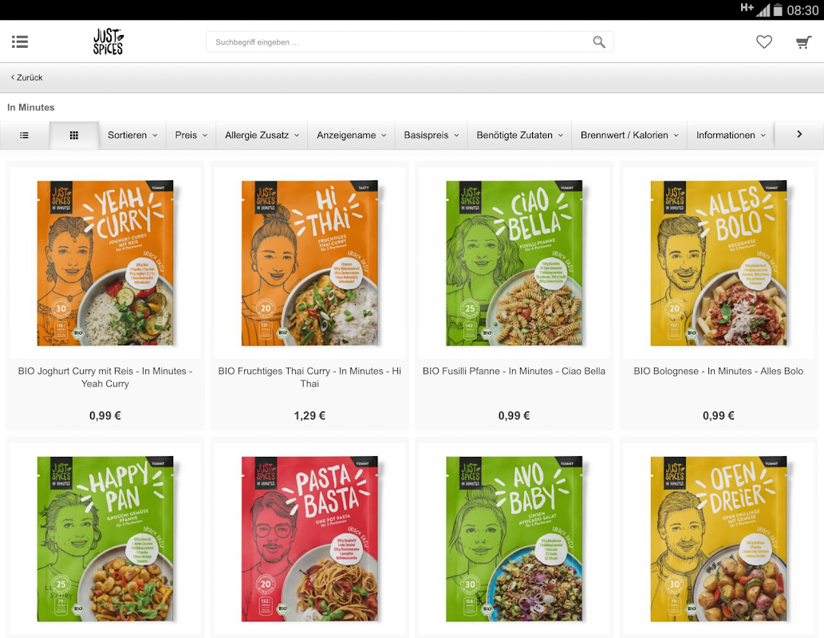
Task: Open the wishlist heart icon
Action: [764, 41]
